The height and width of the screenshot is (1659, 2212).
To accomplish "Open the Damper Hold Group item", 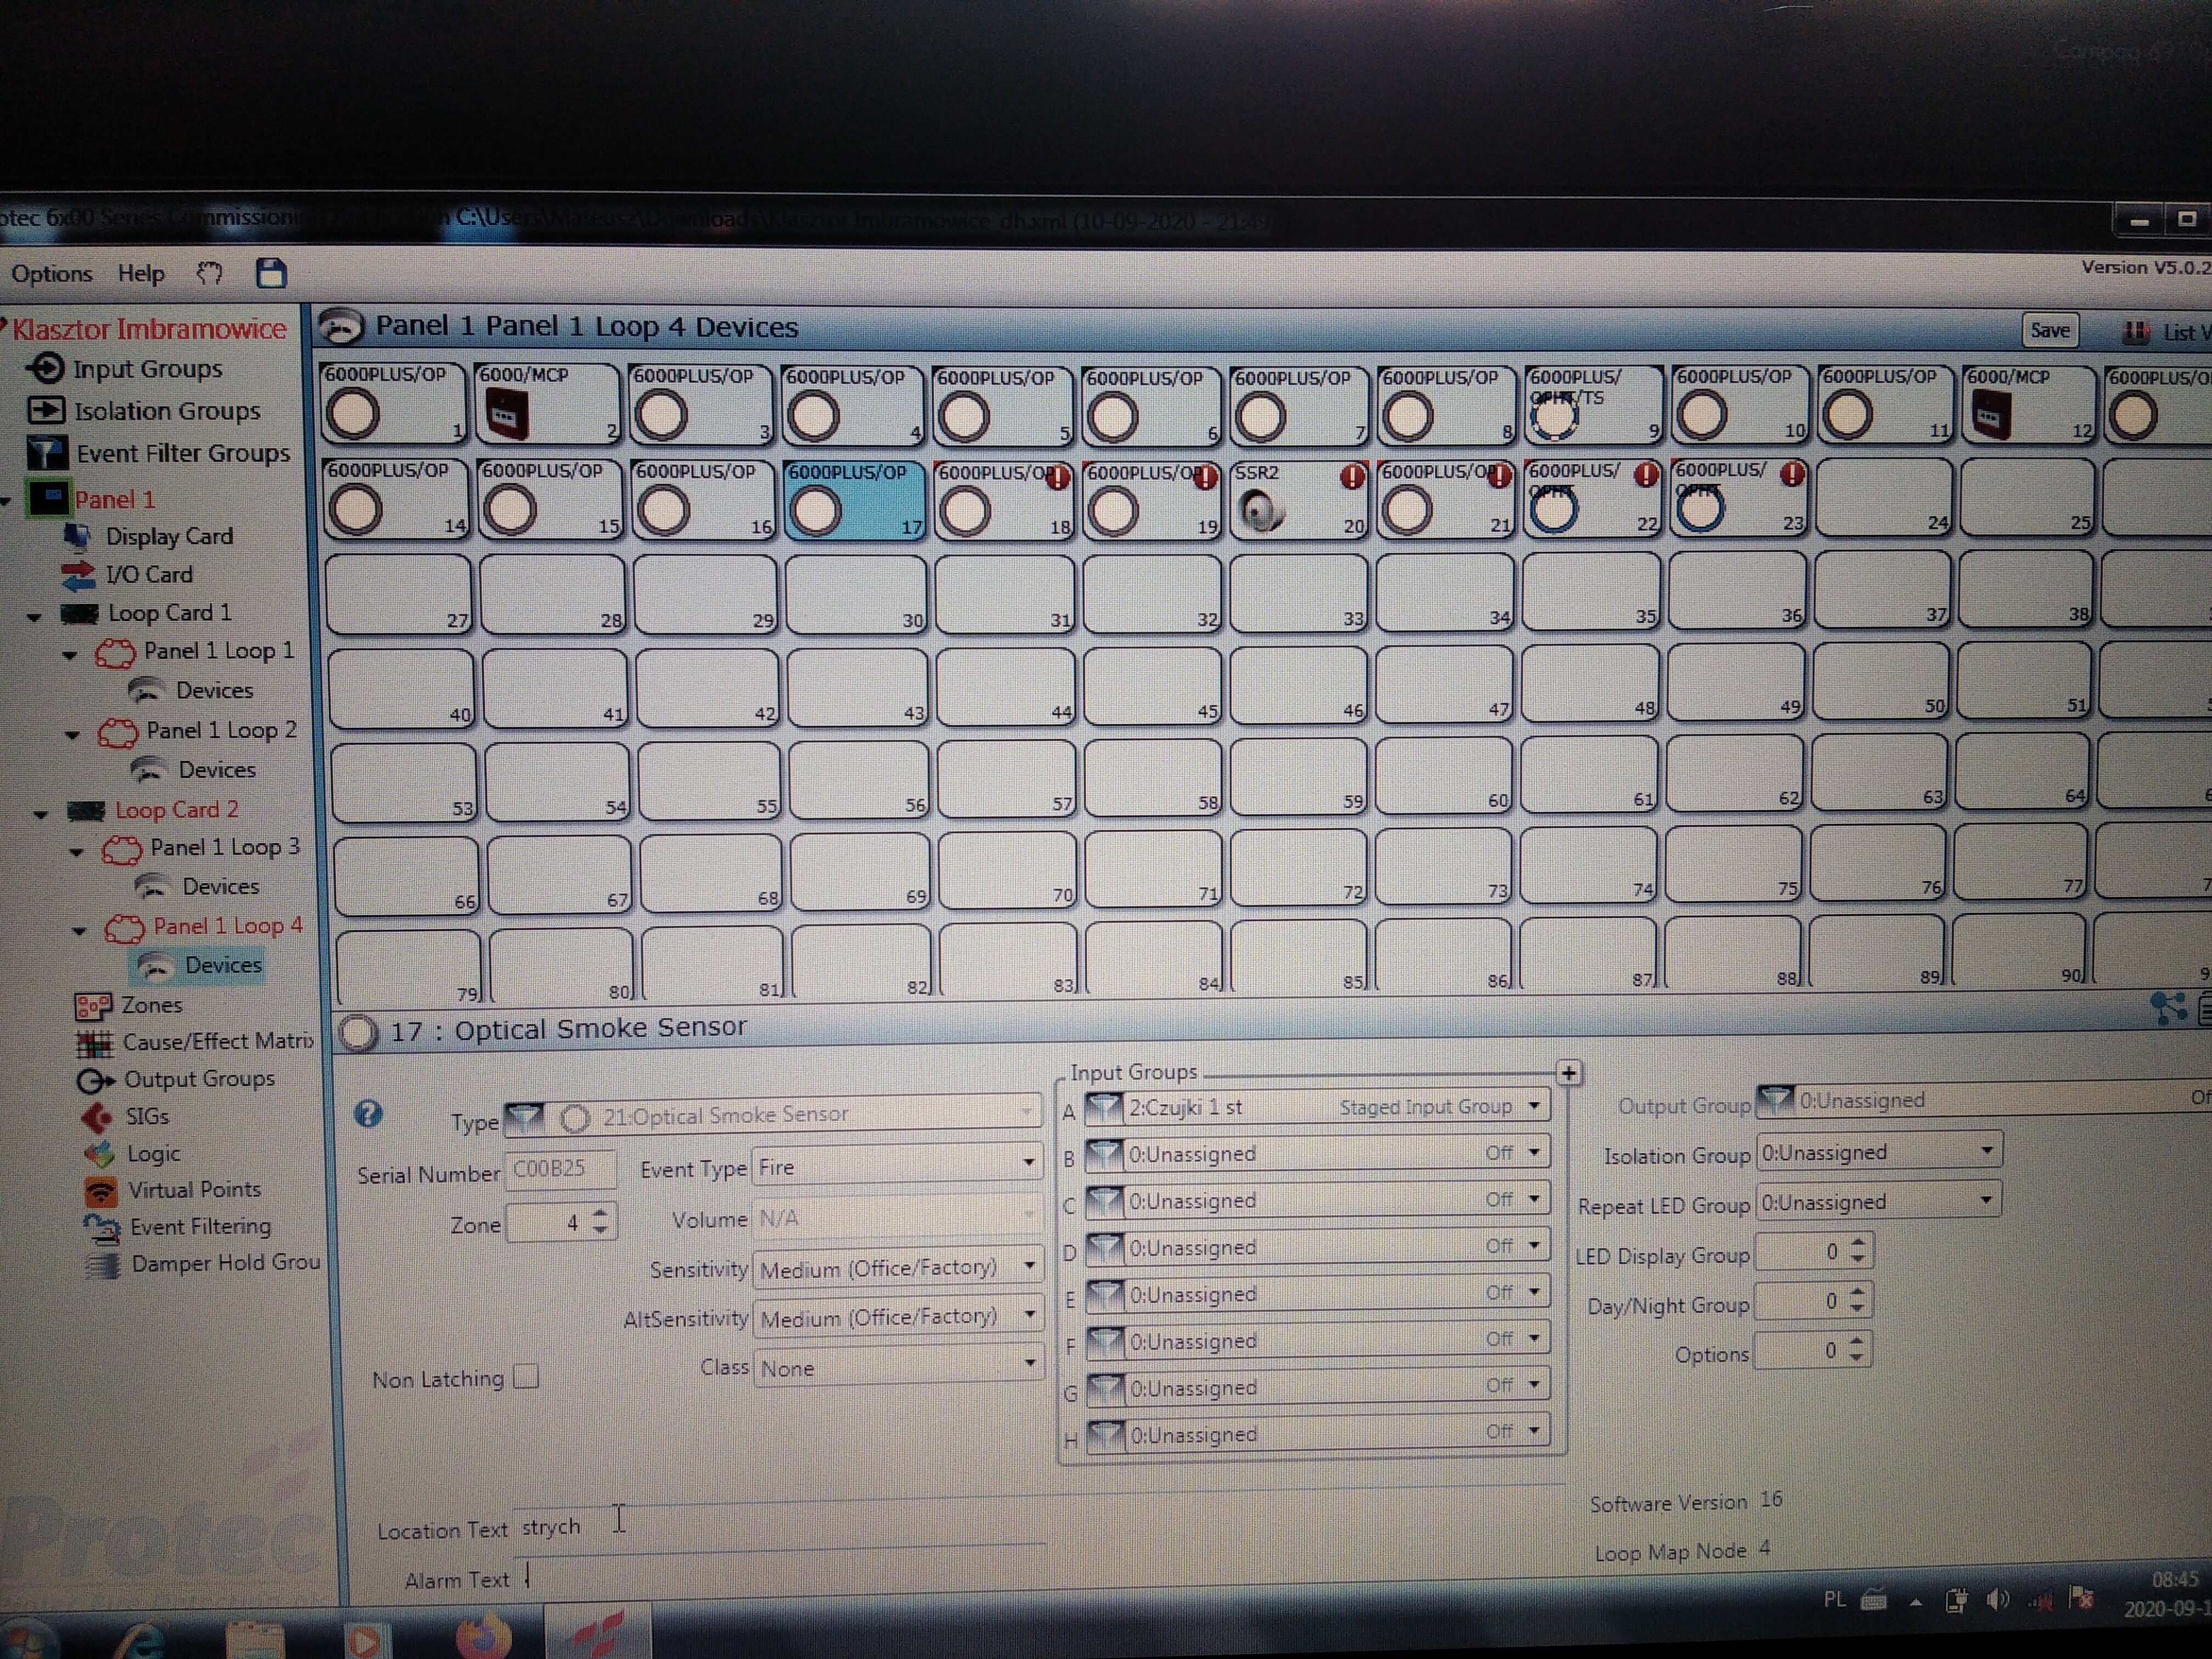I will click(x=225, y=1264).
